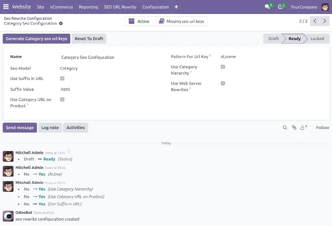Go to next record arrow
The width and height of the screenshot is (332, 226).
[324, 21]
